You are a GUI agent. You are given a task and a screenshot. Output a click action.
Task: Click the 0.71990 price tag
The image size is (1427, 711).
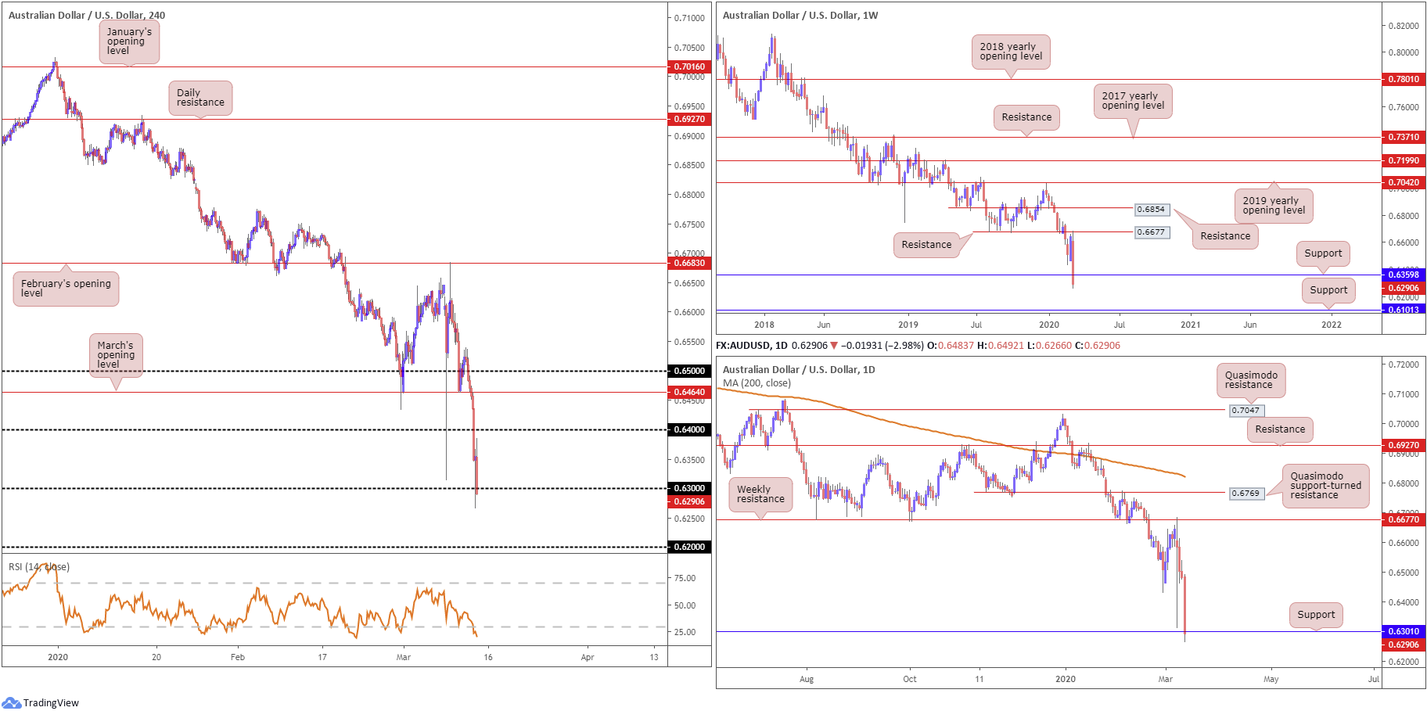[x=1404, y=160]
